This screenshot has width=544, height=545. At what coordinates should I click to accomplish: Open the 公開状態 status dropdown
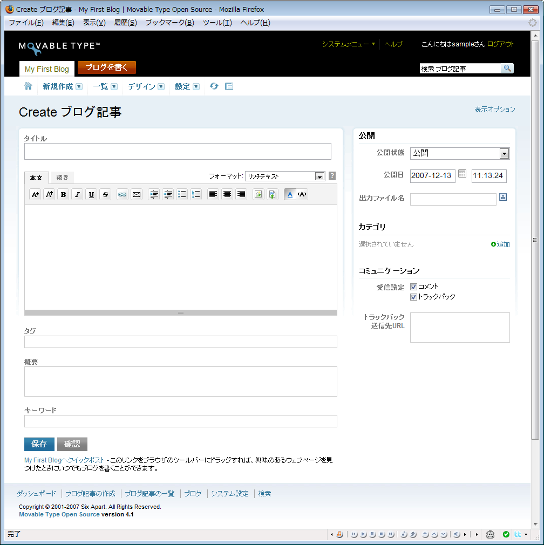click(460, 153)
